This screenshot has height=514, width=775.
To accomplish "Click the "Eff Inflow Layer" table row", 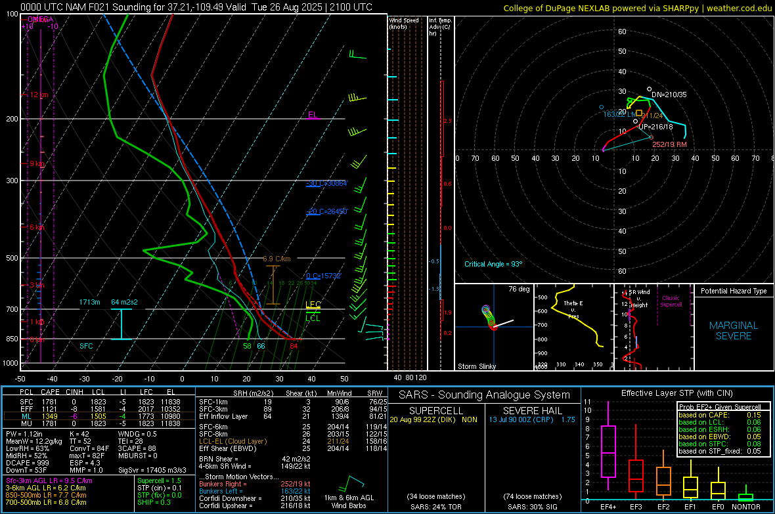I will click(x=293, y=416).
